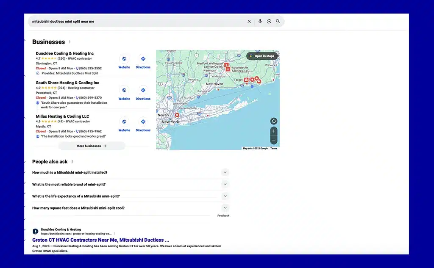Click the Duncklee Cooling & Heating site favicon
This screenshot has width=434, height=268.
36,232
